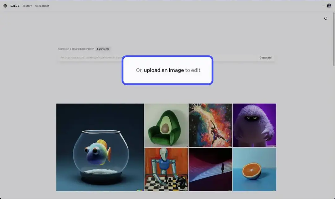Open the Collections tab

[42, 6]
